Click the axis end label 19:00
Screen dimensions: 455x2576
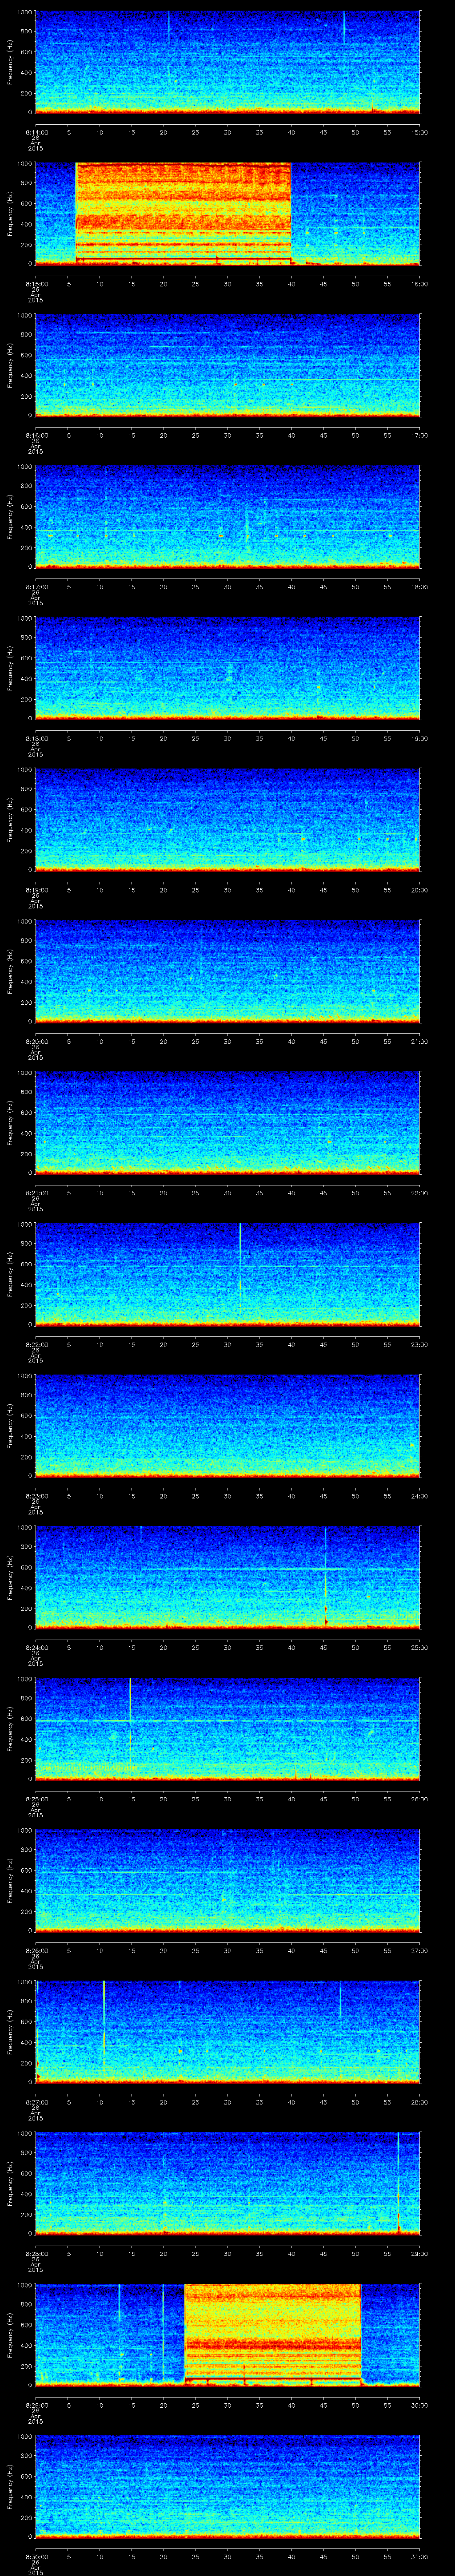[x=419, y=738]
